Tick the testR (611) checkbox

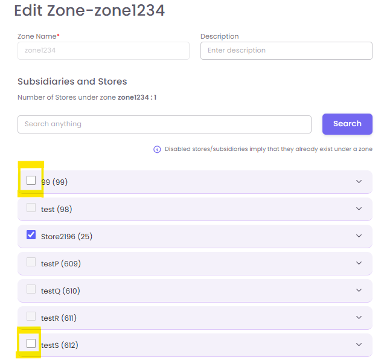point(31,317)
